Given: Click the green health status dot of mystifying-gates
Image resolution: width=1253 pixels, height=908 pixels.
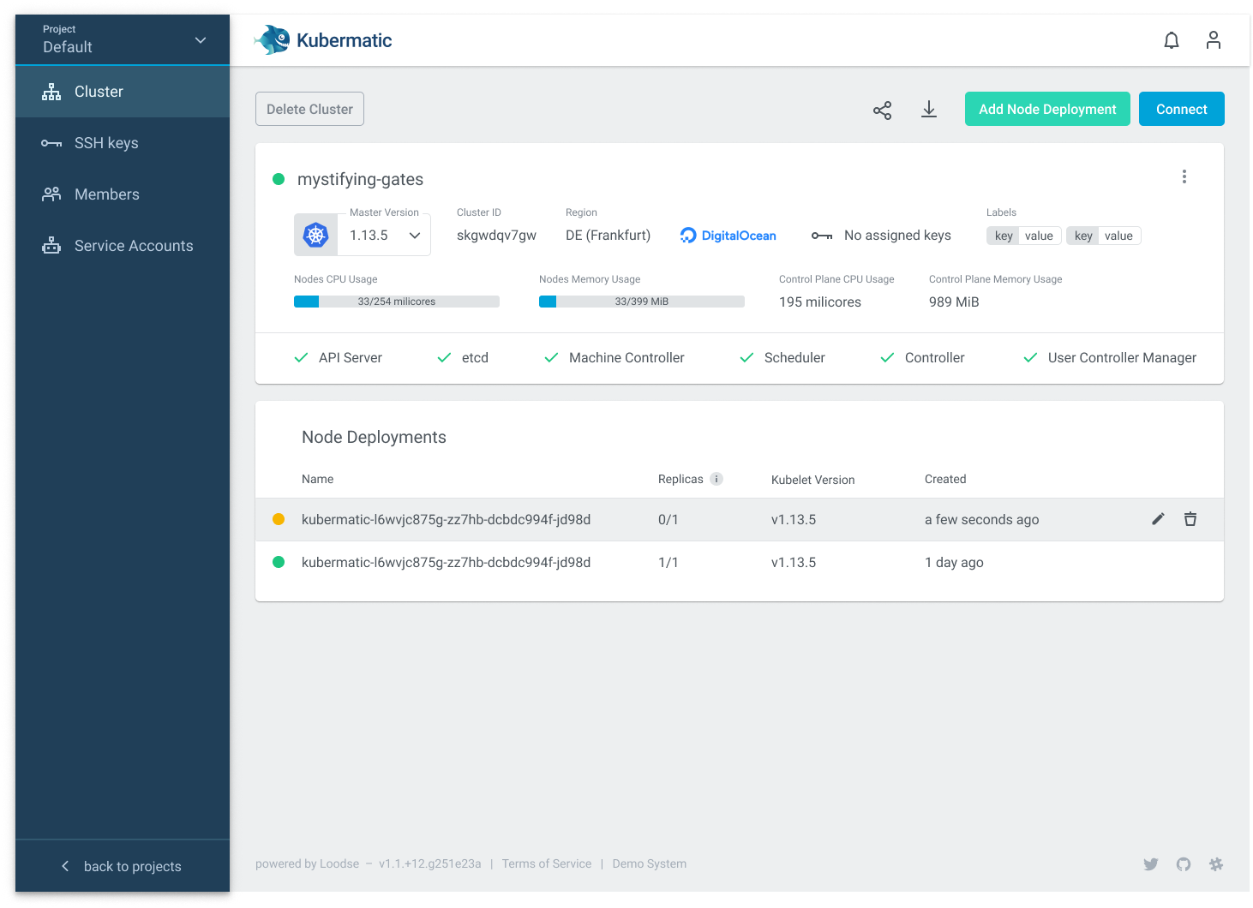Looking at the screenshot, I should [x=279, y=179].
